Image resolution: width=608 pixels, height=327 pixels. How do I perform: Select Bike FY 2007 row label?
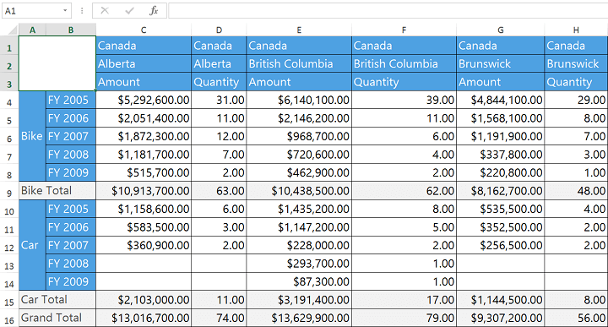71,136
